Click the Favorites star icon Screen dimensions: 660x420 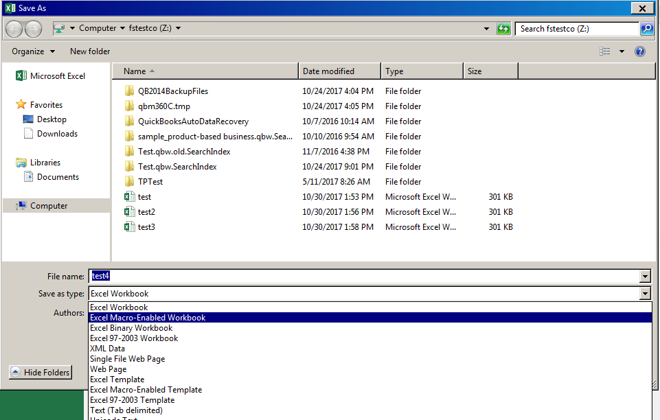click(x=21, y=104)
